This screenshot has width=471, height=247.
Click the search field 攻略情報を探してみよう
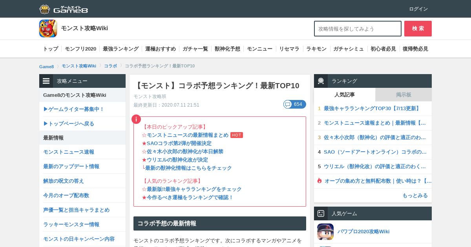coord(358,29)
